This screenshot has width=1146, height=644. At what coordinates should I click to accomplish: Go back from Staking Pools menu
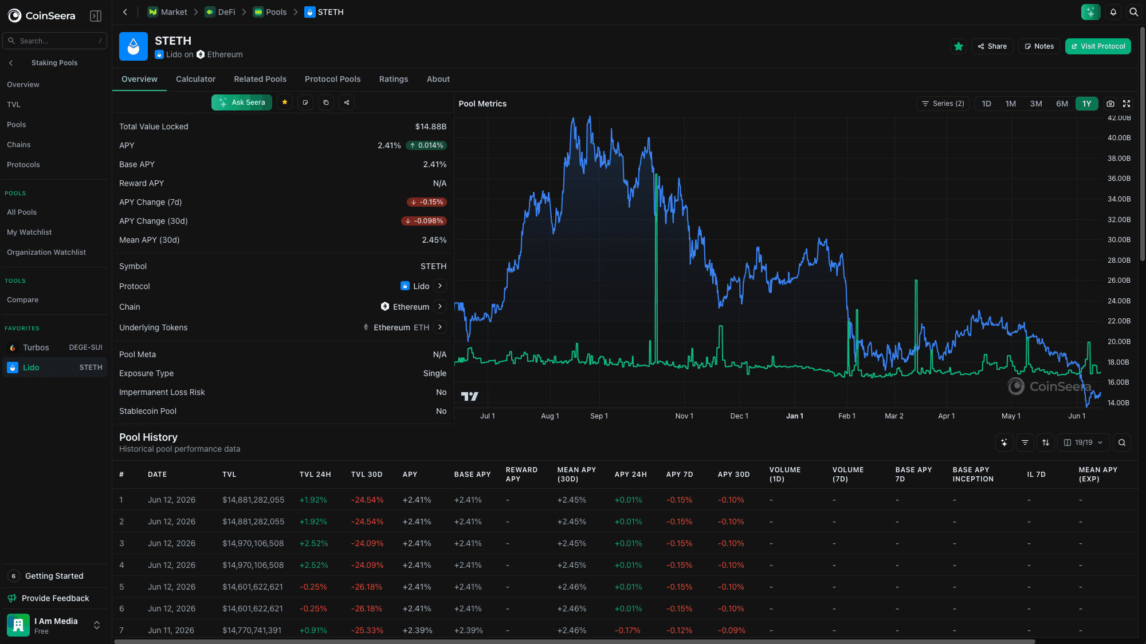[11, 63]
